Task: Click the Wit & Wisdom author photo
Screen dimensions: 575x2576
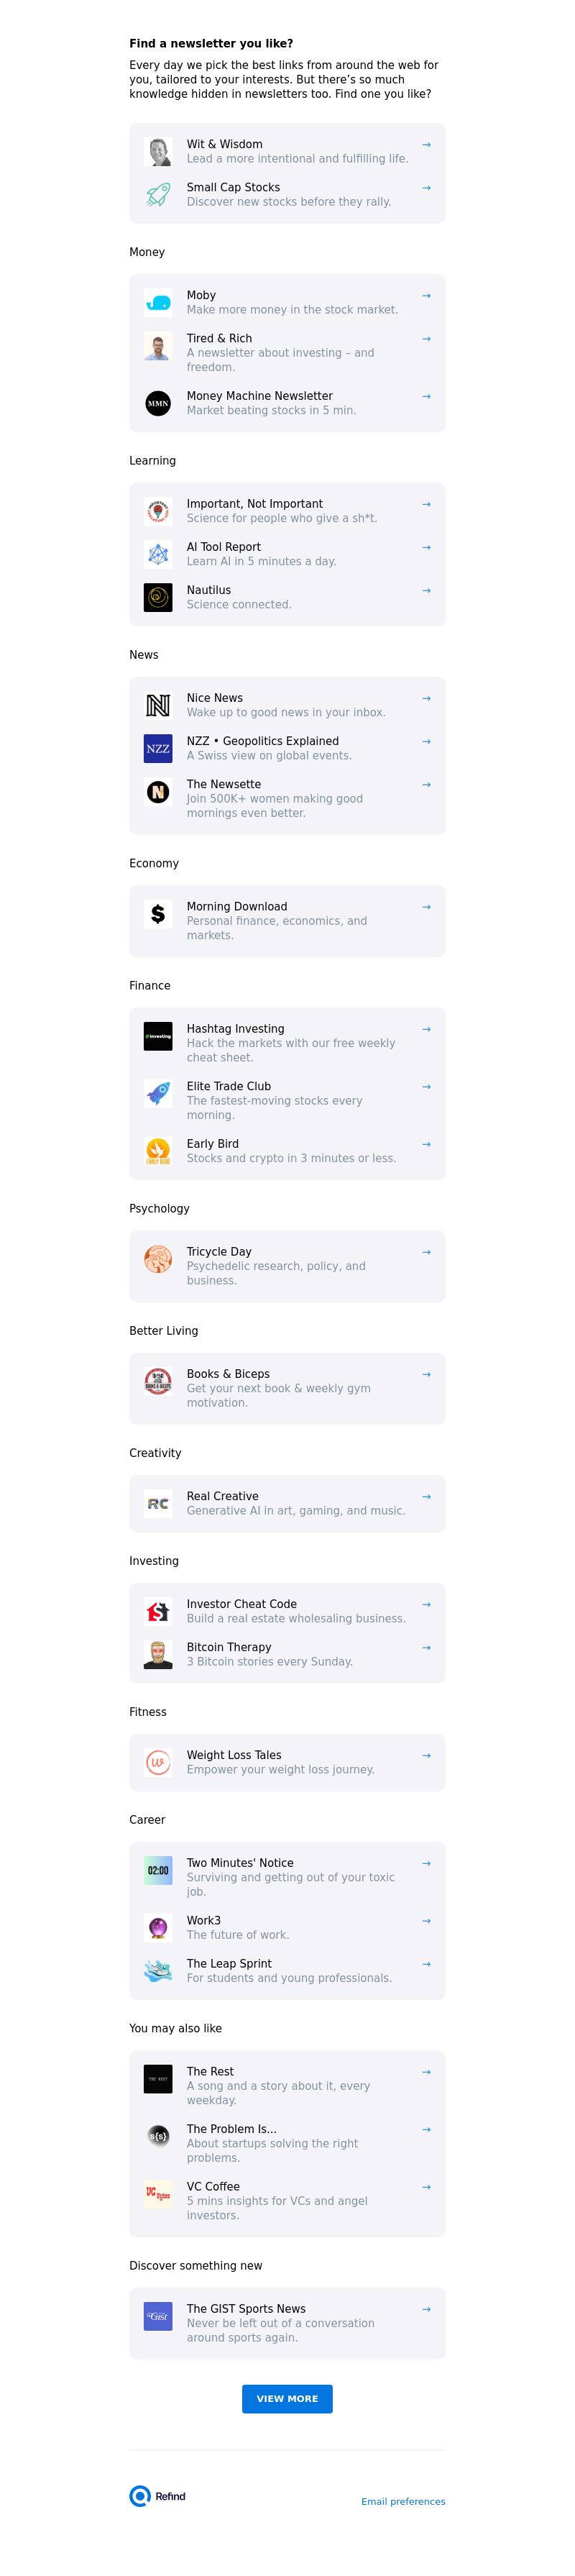Action: click(158, 152)
